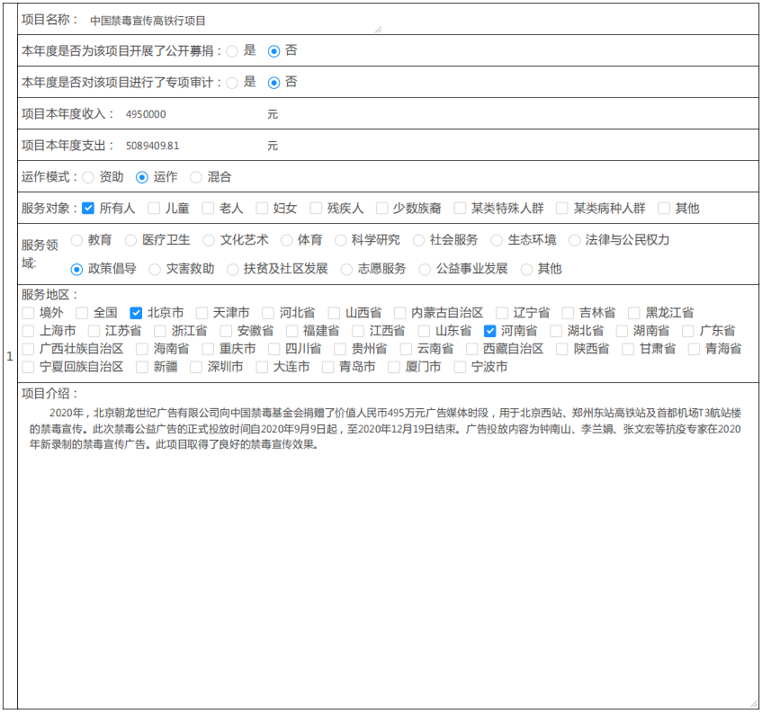Choose '资助' operation mode

tap(88, 177)
